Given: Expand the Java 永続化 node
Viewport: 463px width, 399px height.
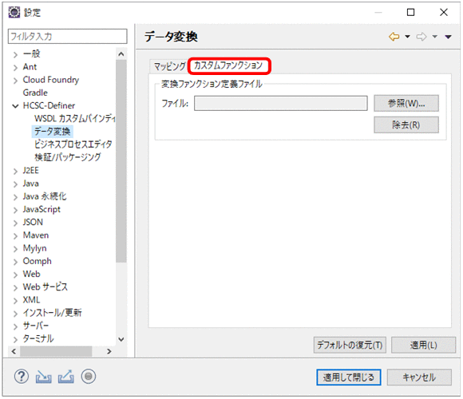Looking at the screenshot, I should pyautogui.click(x=15, y=197).
